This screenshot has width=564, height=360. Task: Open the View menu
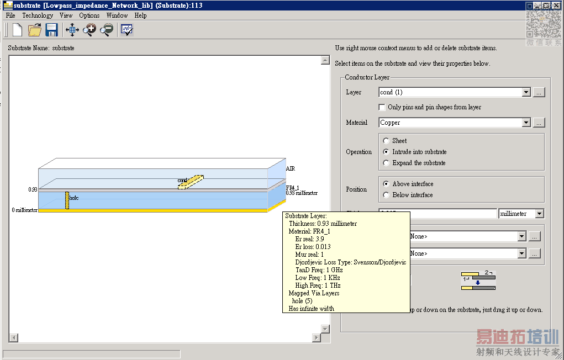66,15
